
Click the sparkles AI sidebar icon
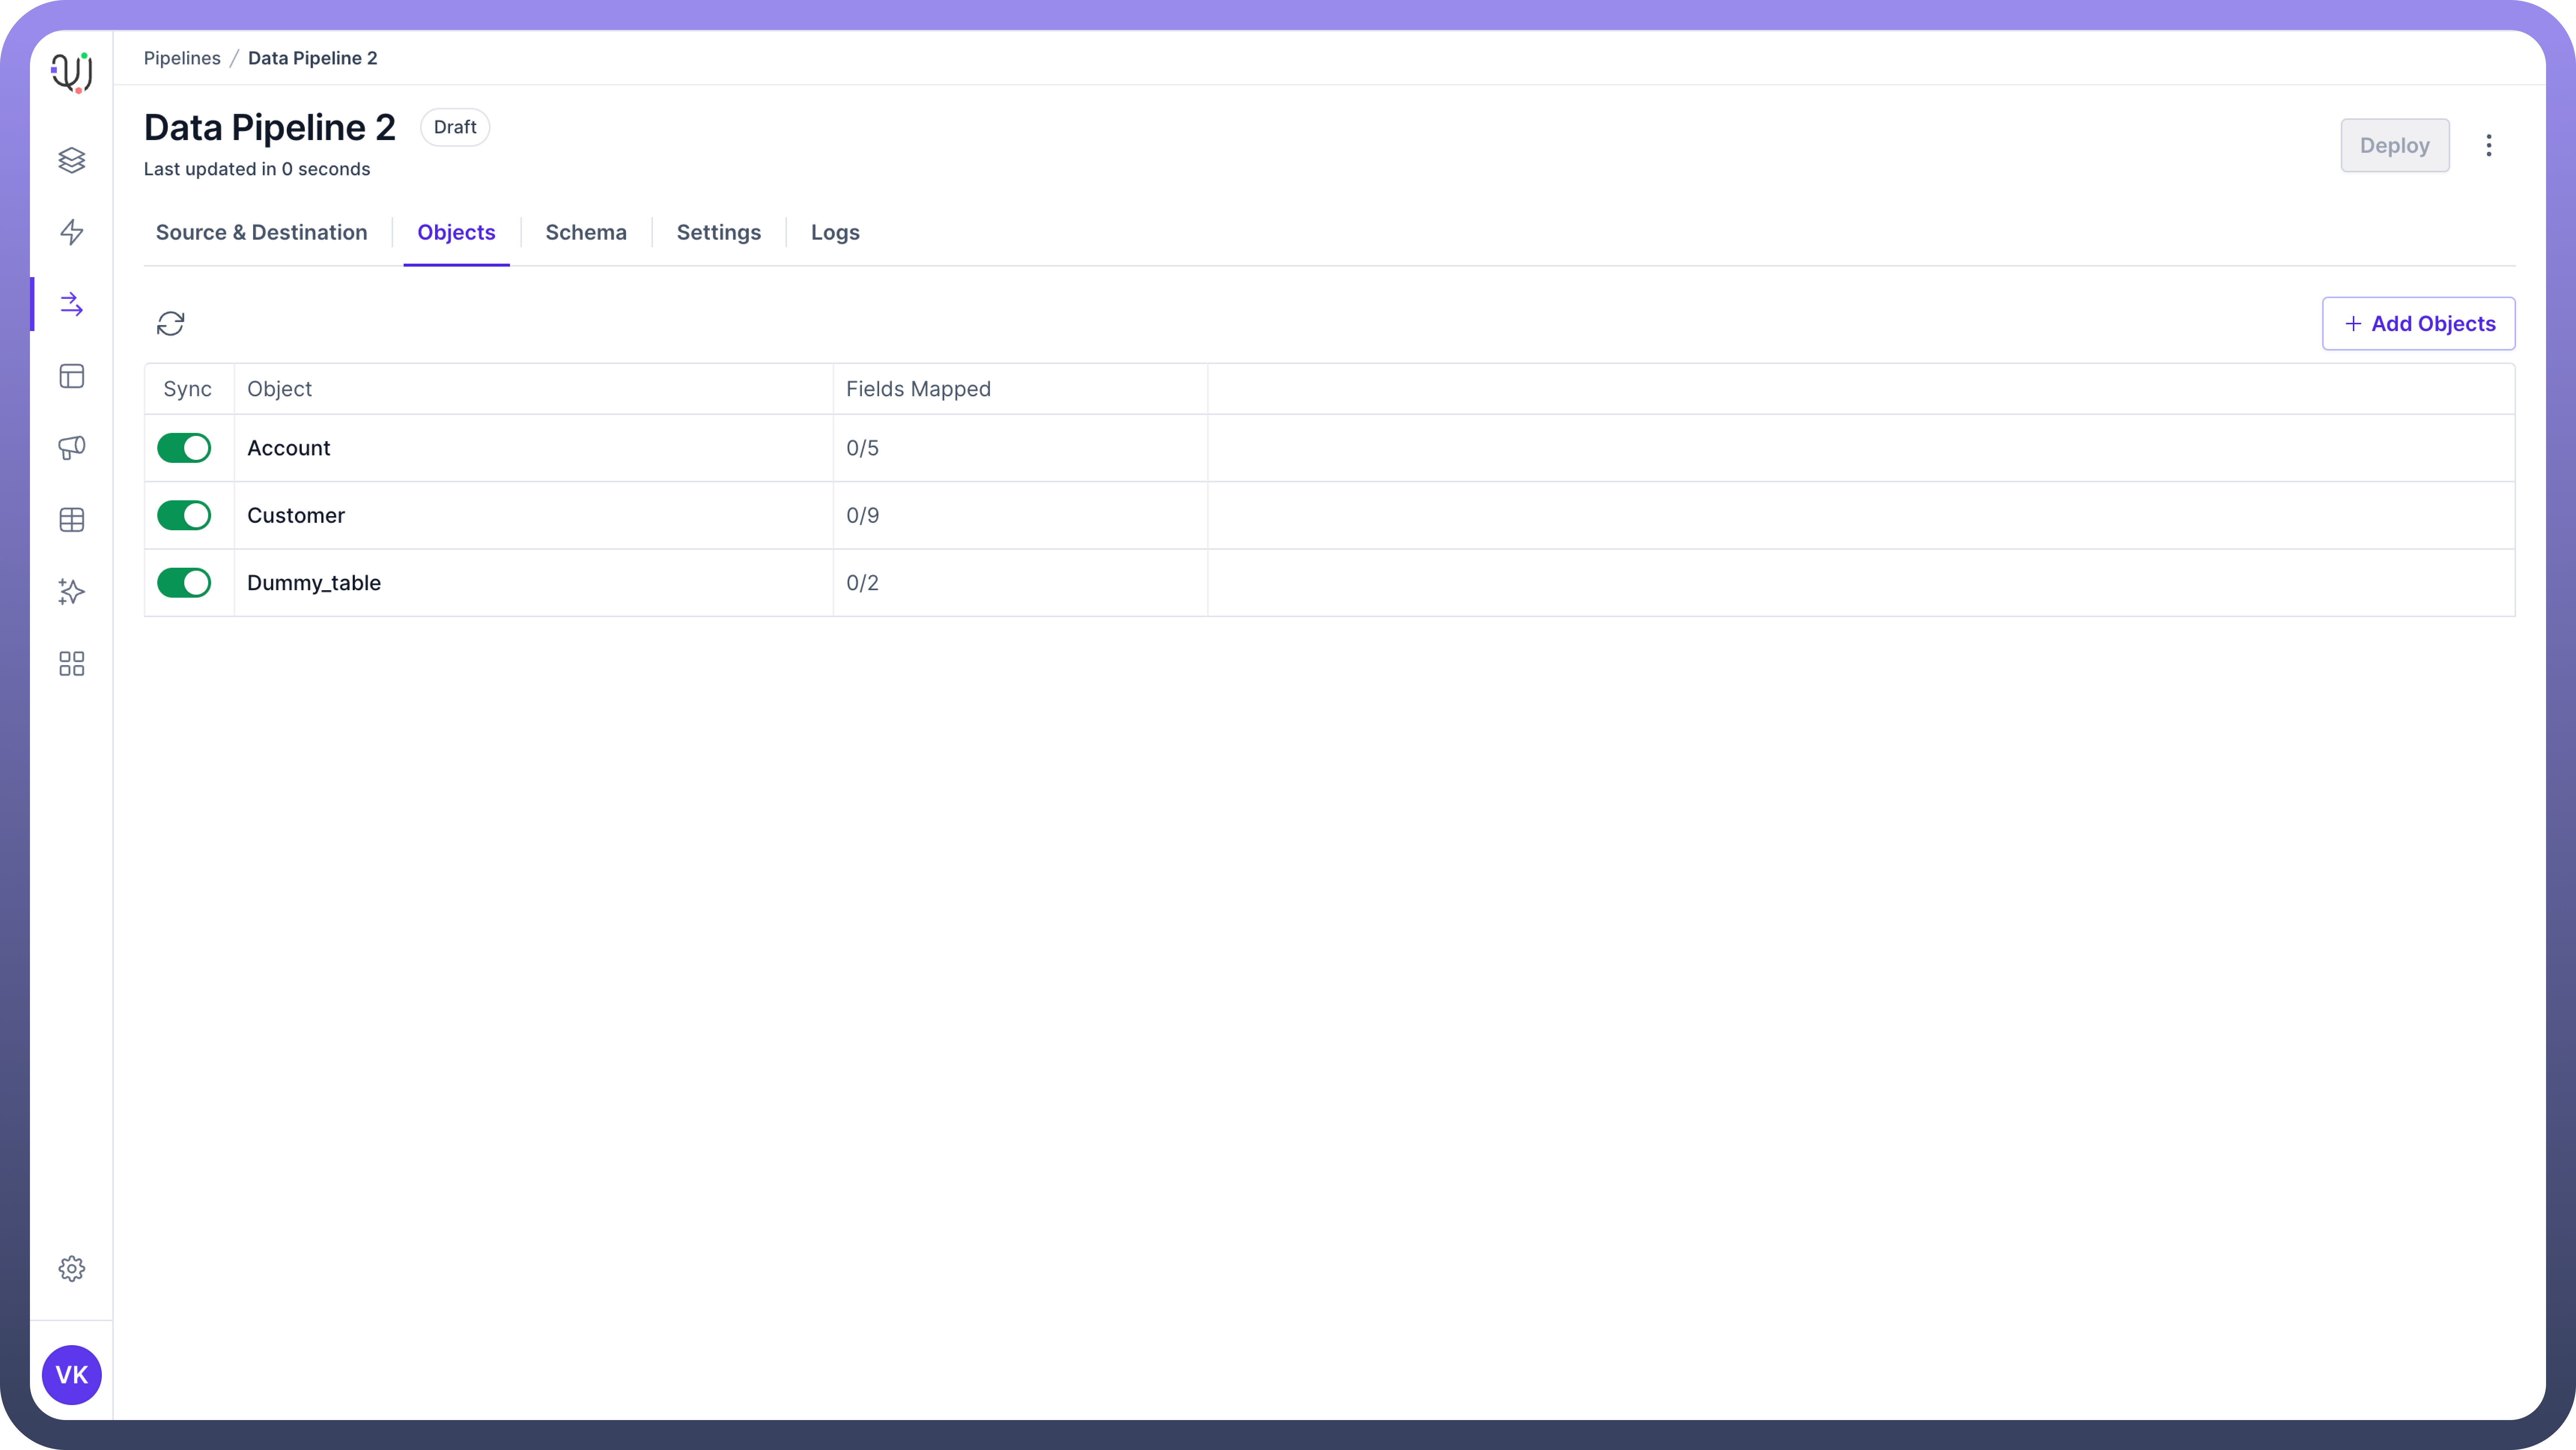pos(71,592)
